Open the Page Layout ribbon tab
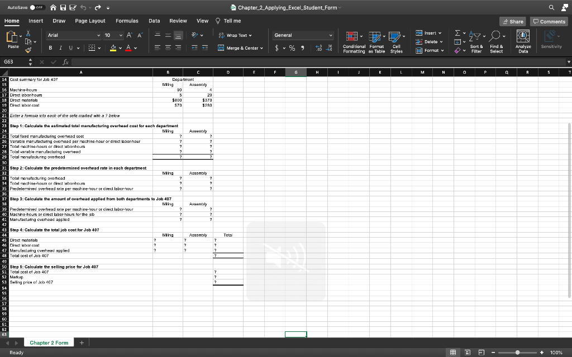 coord(90,21)
